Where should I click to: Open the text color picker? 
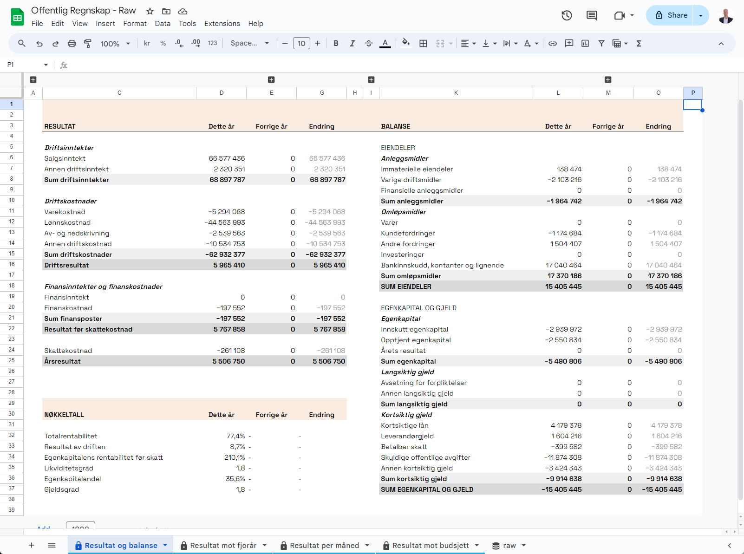coord(385,43)
